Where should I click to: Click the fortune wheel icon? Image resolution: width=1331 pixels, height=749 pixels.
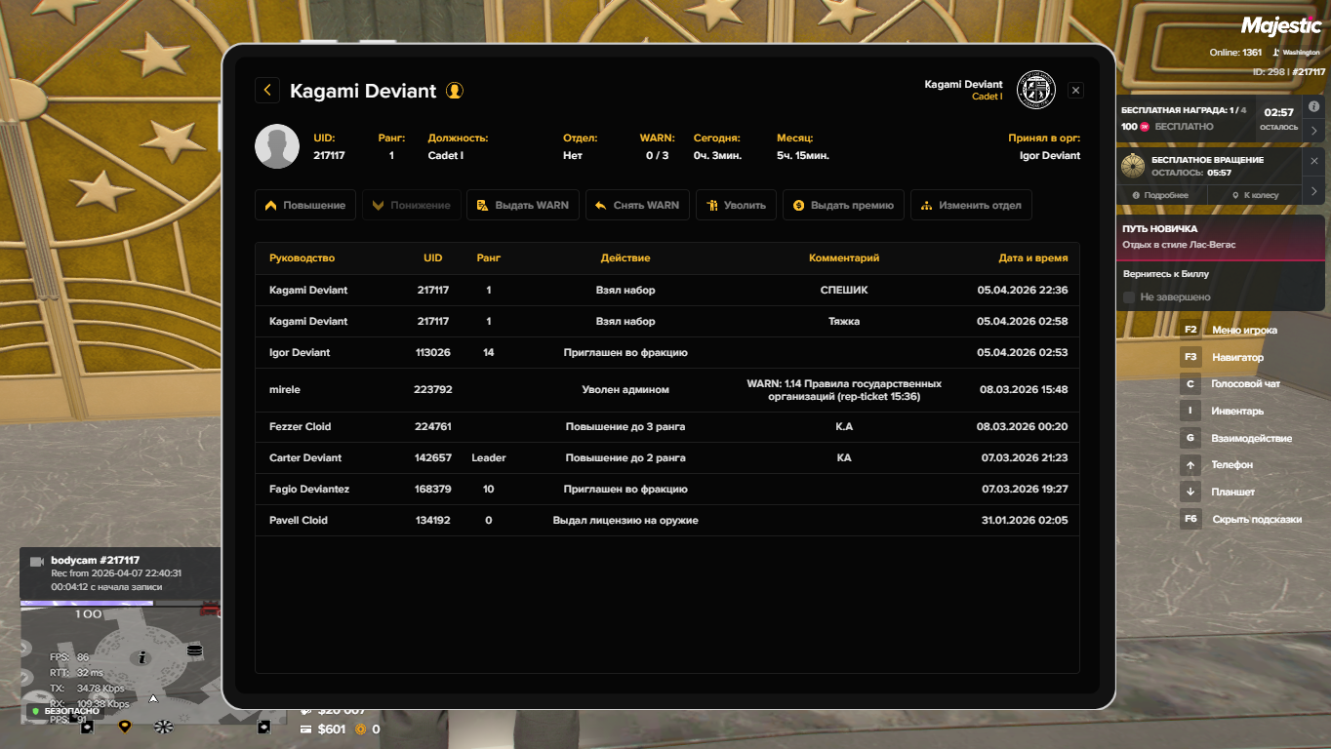pyautogui.click(x=1132, y=166)
